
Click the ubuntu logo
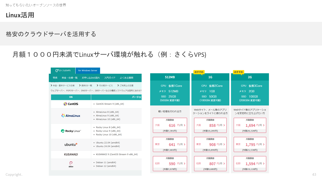[71, 145]
